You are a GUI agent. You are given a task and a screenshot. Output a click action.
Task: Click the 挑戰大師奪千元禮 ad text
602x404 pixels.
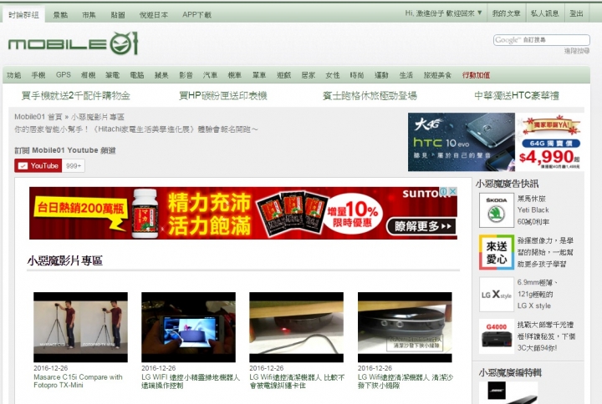click(546, 336)
